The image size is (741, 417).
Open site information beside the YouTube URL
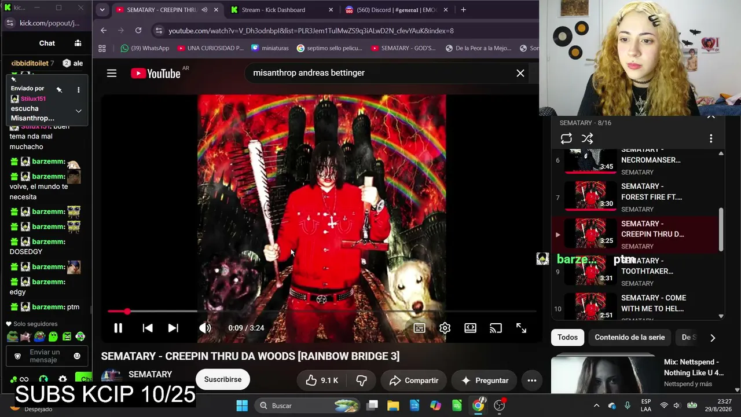click(159, 31)
